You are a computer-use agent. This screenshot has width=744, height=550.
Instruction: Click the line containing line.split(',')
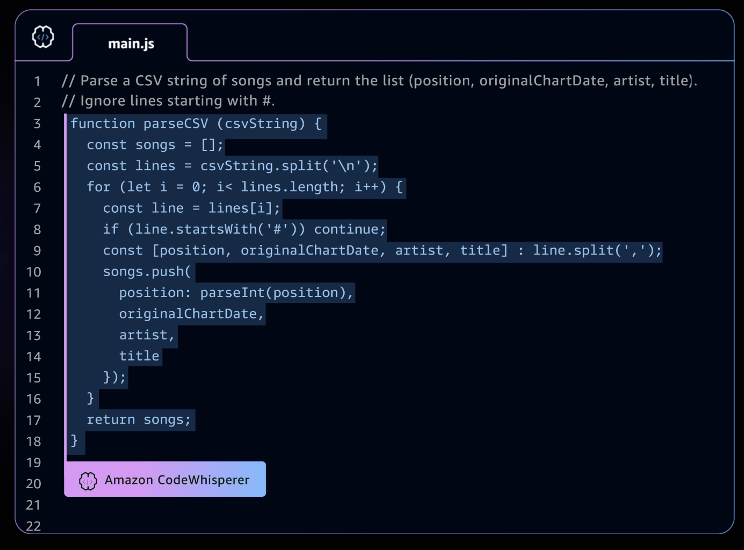tap(382, 250)
